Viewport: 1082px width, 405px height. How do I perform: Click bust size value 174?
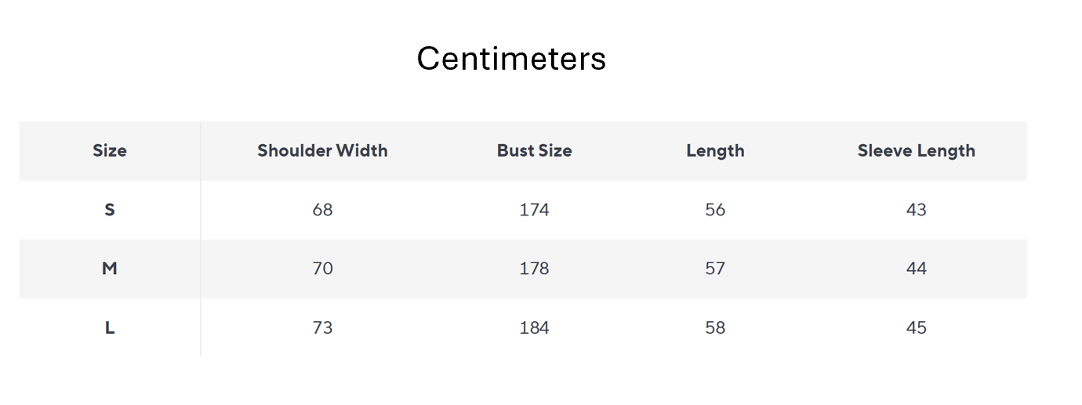534,210
